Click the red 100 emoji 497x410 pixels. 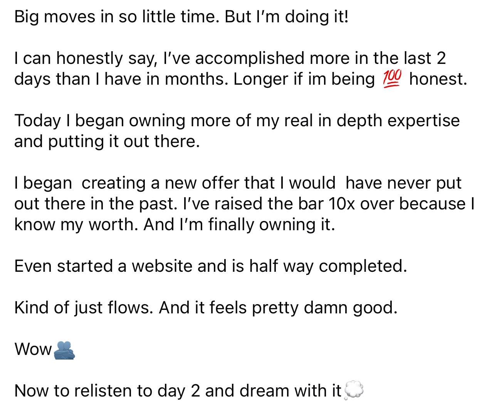[x=392, y=79]
